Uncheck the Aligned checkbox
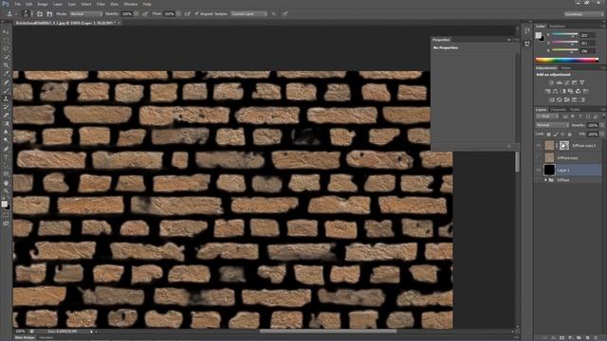Viewport: 607px width, 341px height. pyautogui.click(x=196, y=14)
